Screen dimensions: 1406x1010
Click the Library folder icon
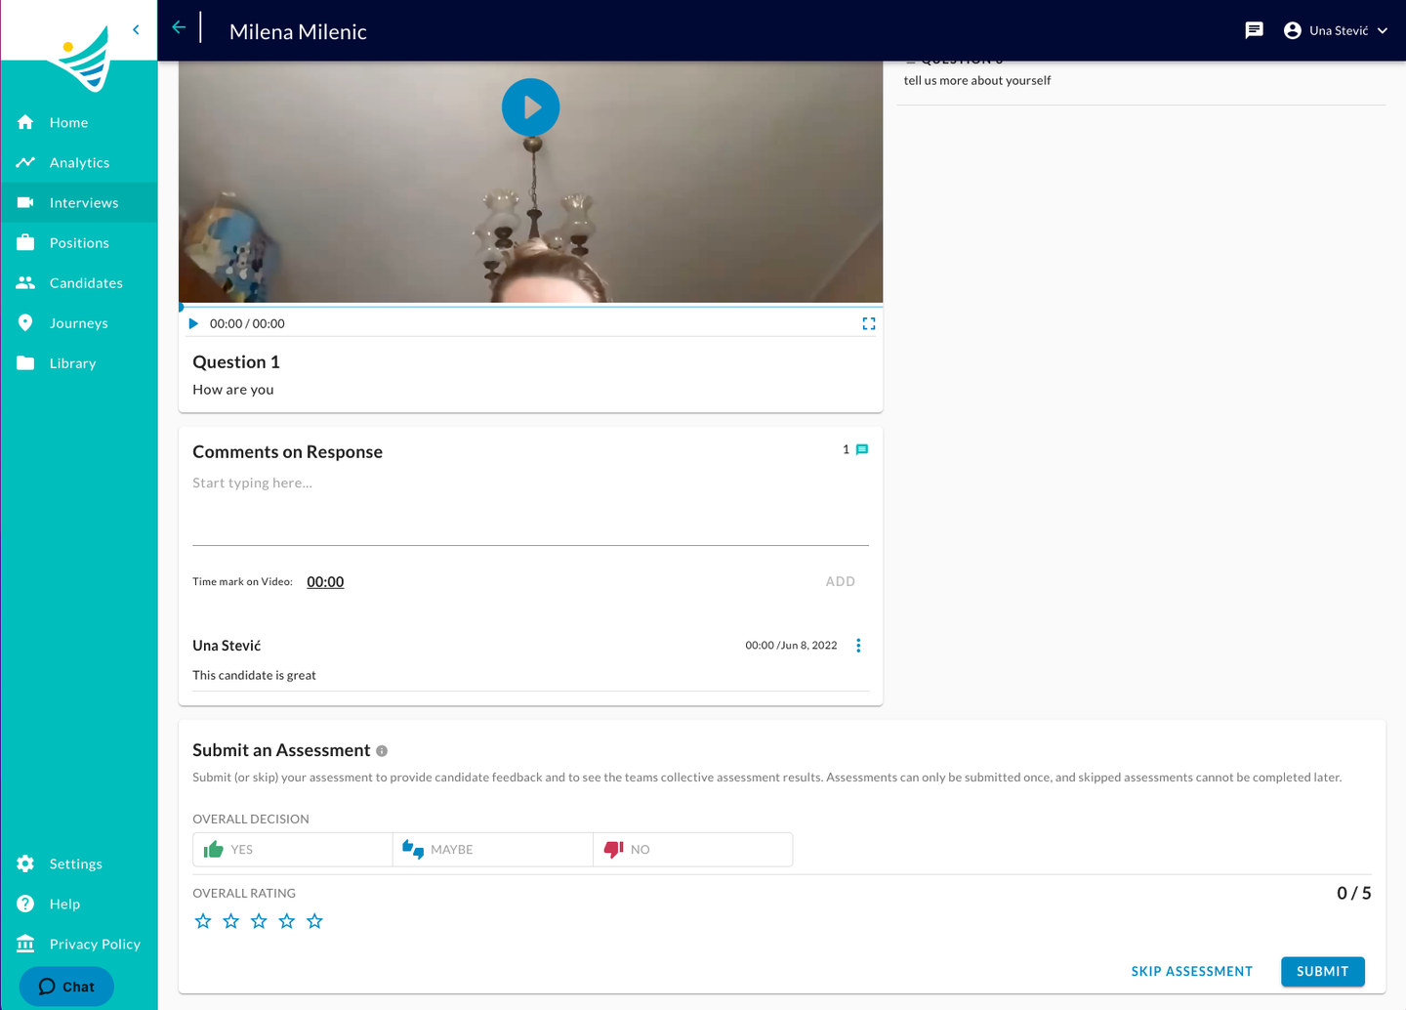[25, 362]
